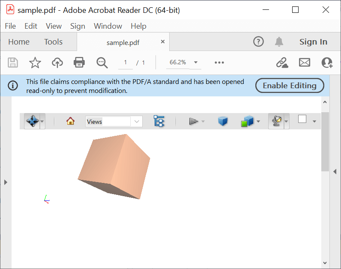Reset to Default View home icon
The height and width of the screenshot is (269, 341).
[x=70, y=121]
